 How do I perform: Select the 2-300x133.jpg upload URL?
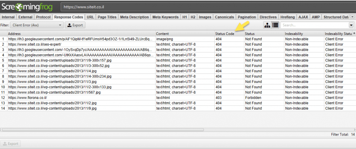[x=60, y=87]
